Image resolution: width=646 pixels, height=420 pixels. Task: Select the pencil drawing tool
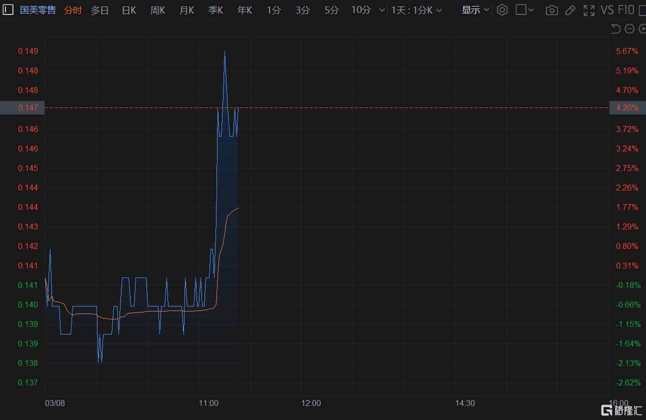coord(570,10)
